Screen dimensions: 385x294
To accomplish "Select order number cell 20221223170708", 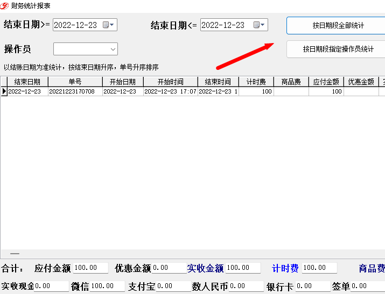I will [x=75, y=91].
